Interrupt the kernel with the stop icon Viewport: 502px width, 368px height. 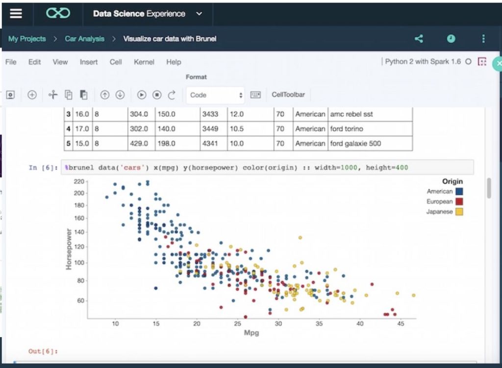(157, 95)
